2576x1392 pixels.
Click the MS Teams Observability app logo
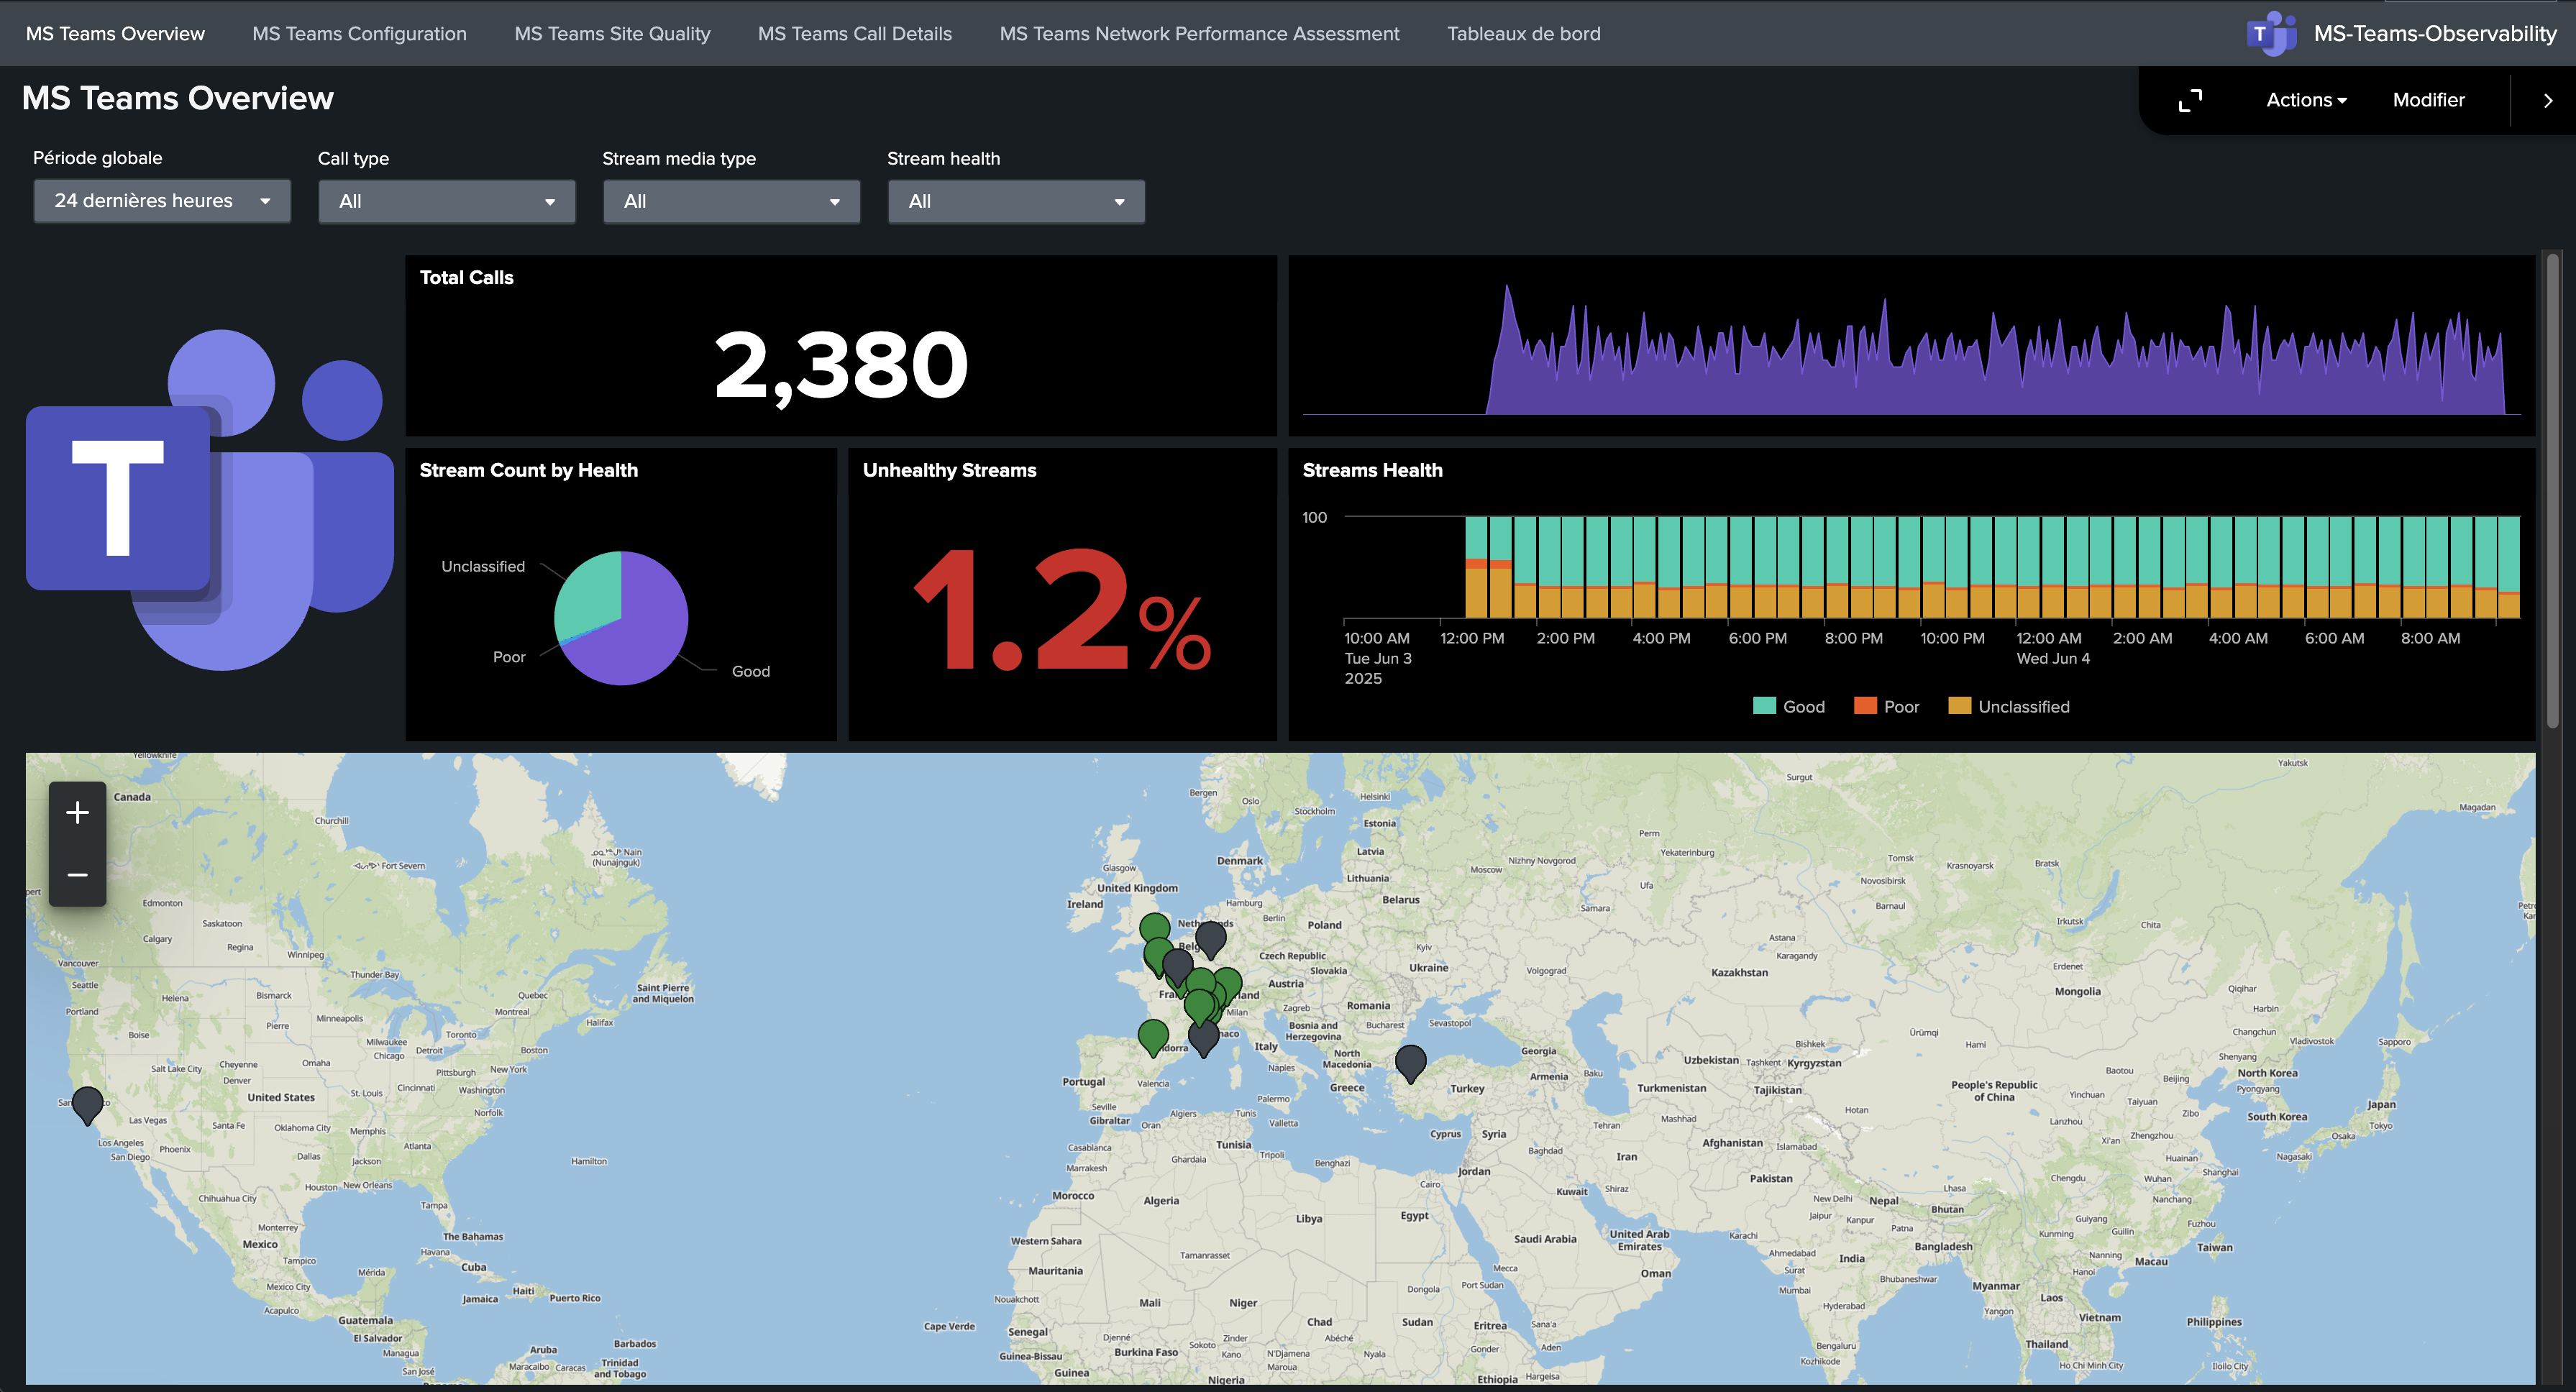2272,33
